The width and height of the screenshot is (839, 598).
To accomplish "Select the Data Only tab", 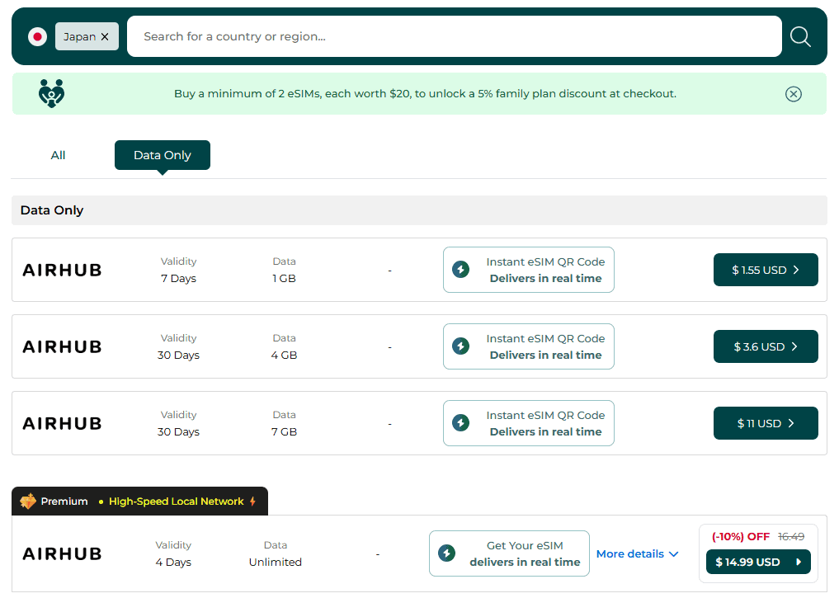I will click(163, 155).
